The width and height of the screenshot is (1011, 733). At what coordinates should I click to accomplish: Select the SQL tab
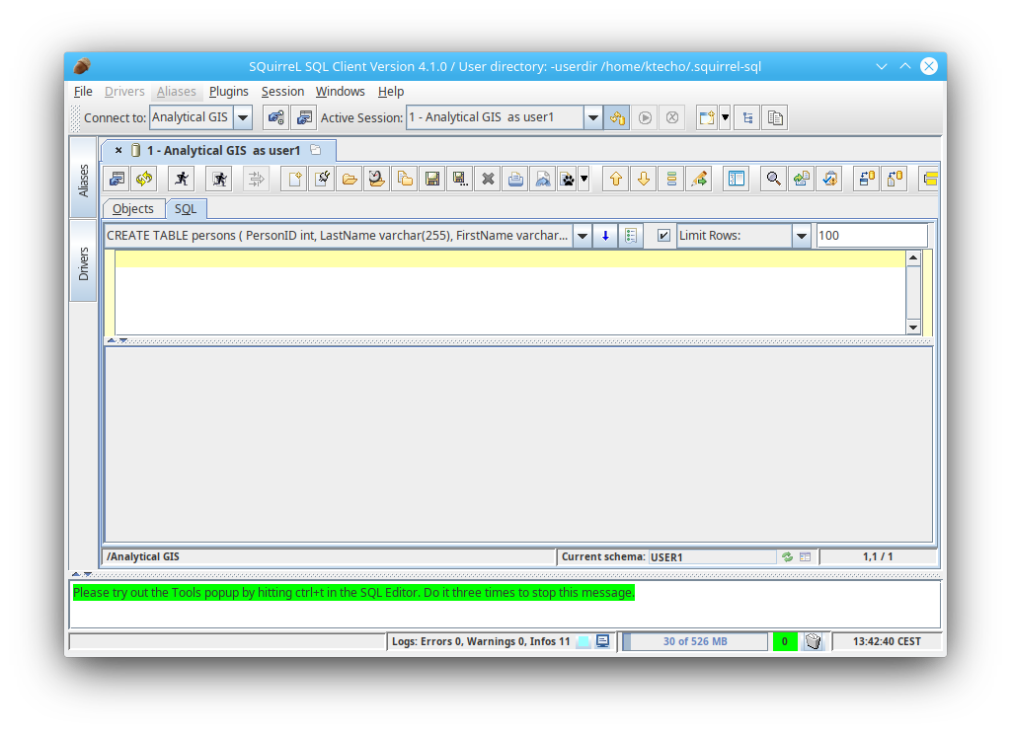tap(185, 209)
